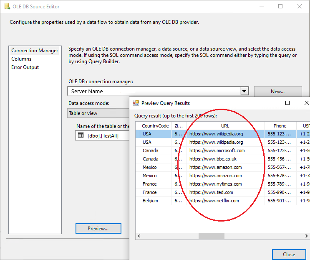Click the OLE DB Source Editor title icon
The image size is (310, 260).
pyautogui.click(x=7, y=7)
